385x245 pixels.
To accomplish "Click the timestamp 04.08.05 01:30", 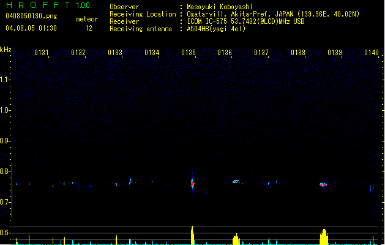I will coord(31,28).
